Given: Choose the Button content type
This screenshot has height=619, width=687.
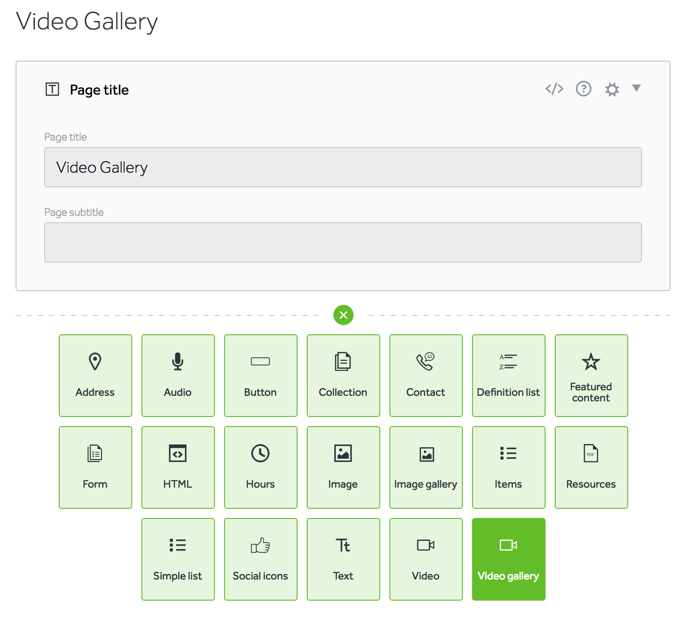Looking at the screenshot, I should [x=261, y=376].
